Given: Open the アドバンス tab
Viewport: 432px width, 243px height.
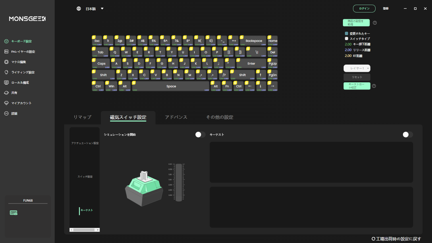Looking at the screenshot, I should [176, 117].
